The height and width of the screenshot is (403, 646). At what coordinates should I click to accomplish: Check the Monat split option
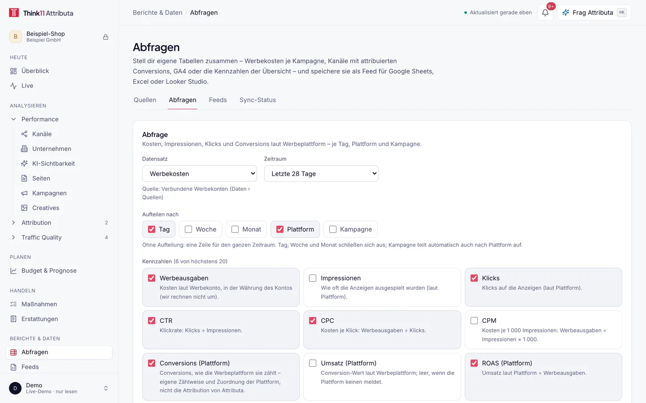[235, 229]
